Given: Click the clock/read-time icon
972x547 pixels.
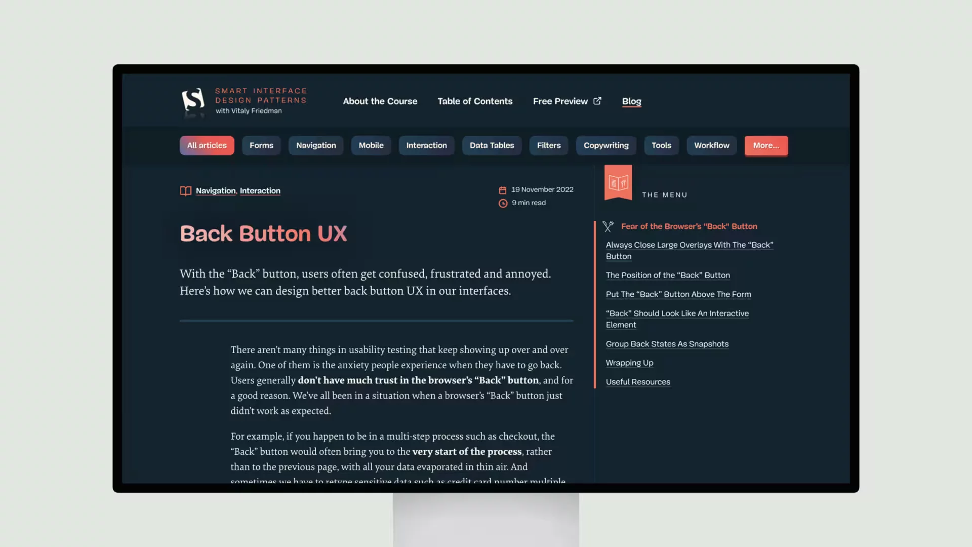Looking at the screenshot, I should click(503, 203).
